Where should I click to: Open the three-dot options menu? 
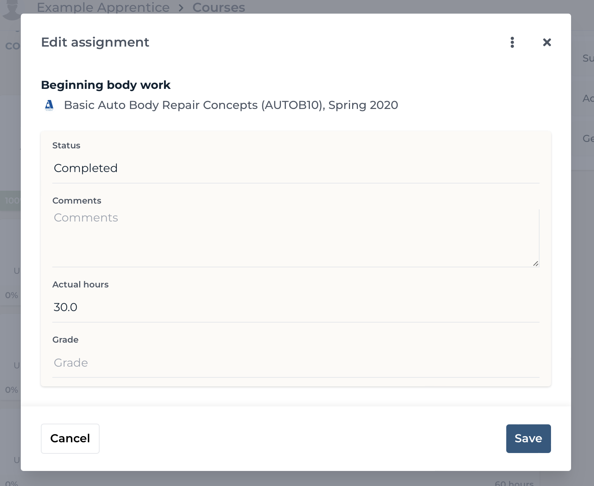tap(512, 42)
